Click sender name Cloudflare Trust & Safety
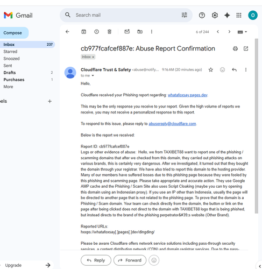The width and height of the screenshot is (262, 269). pos(106,69)
